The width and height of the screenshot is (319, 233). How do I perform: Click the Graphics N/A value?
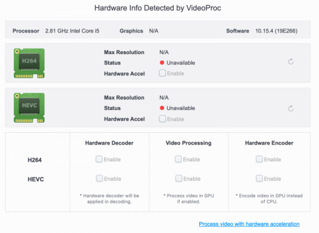click(154, 31)
